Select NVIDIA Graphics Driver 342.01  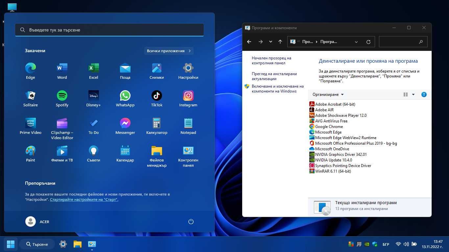pos(338,155)
